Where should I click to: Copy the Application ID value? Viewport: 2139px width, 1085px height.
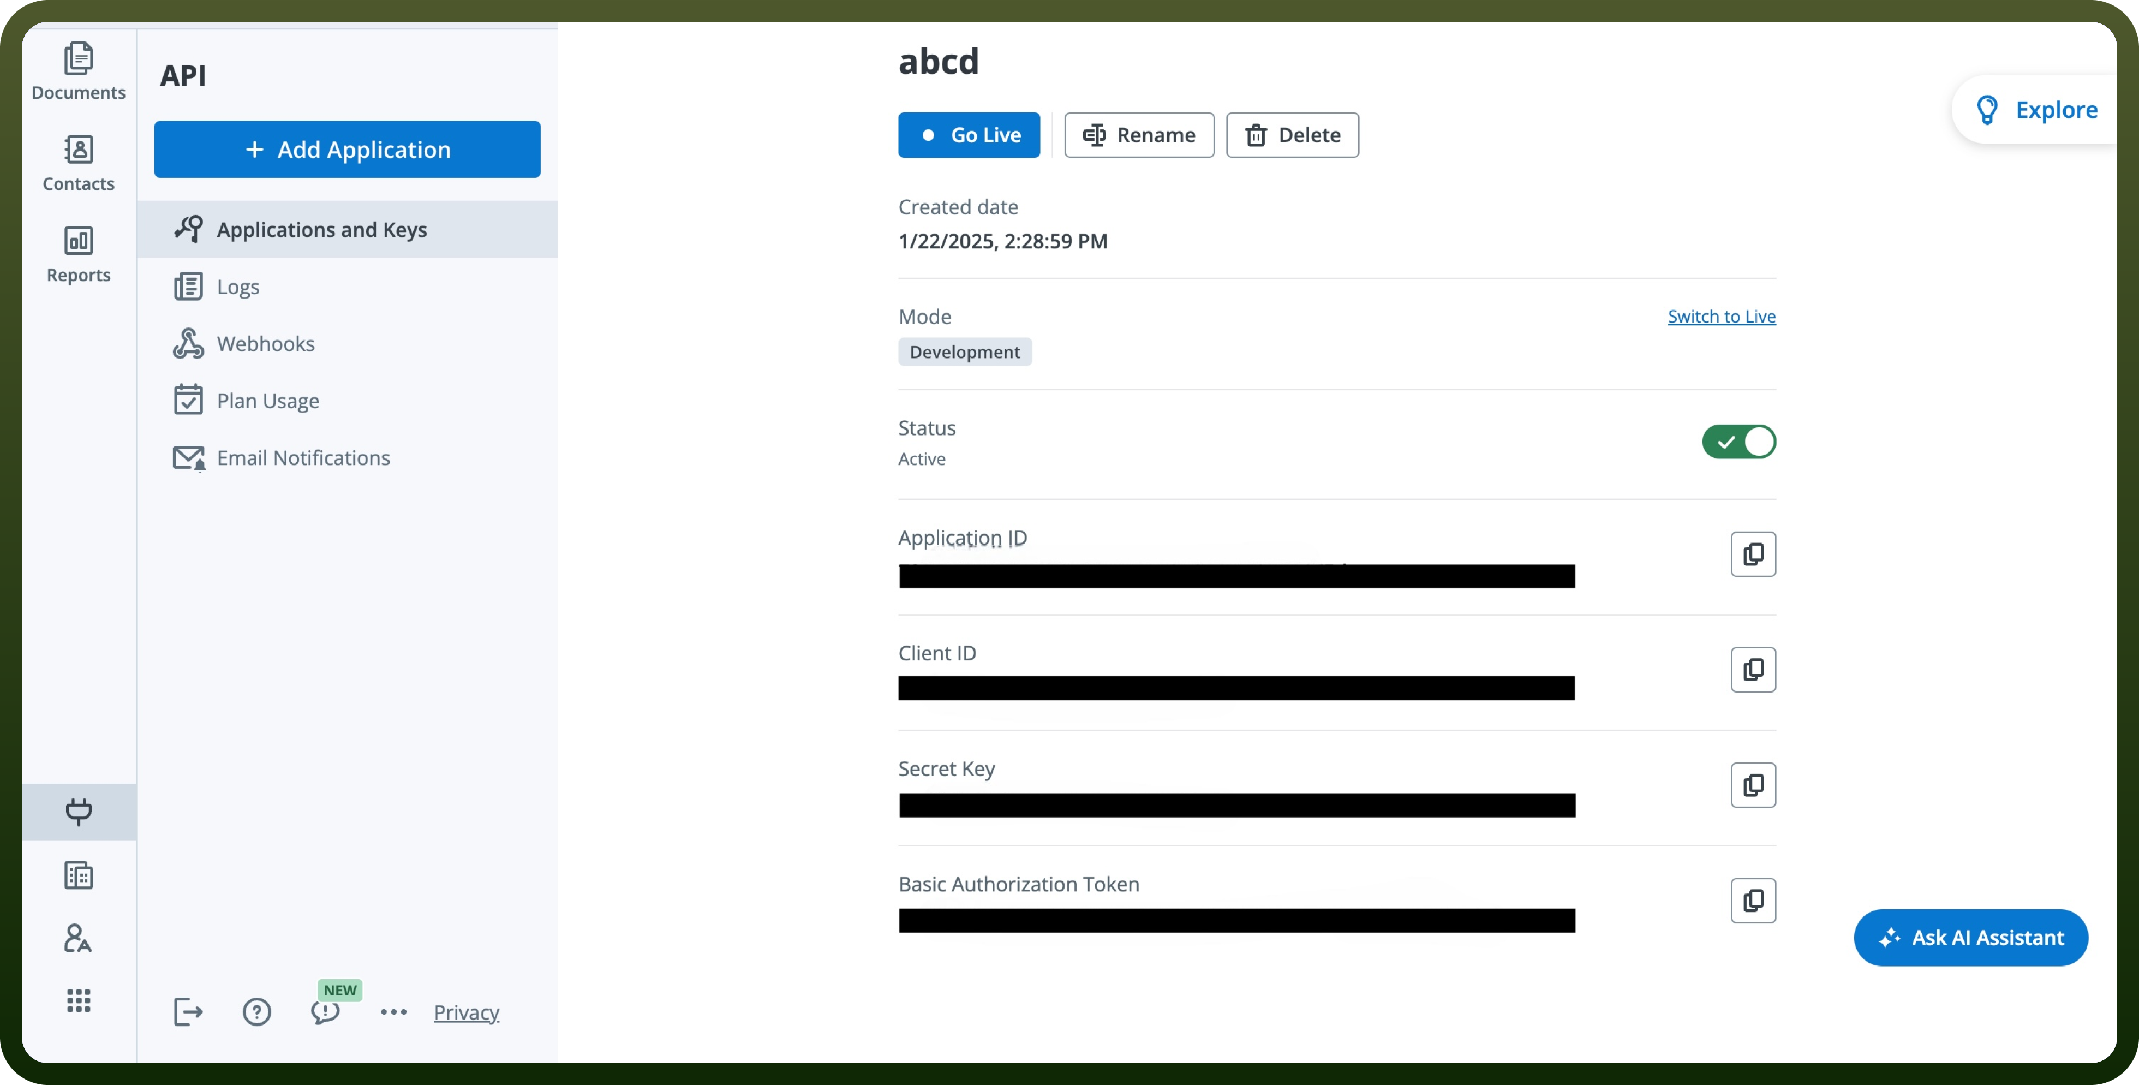click(x=1753, y=554)
